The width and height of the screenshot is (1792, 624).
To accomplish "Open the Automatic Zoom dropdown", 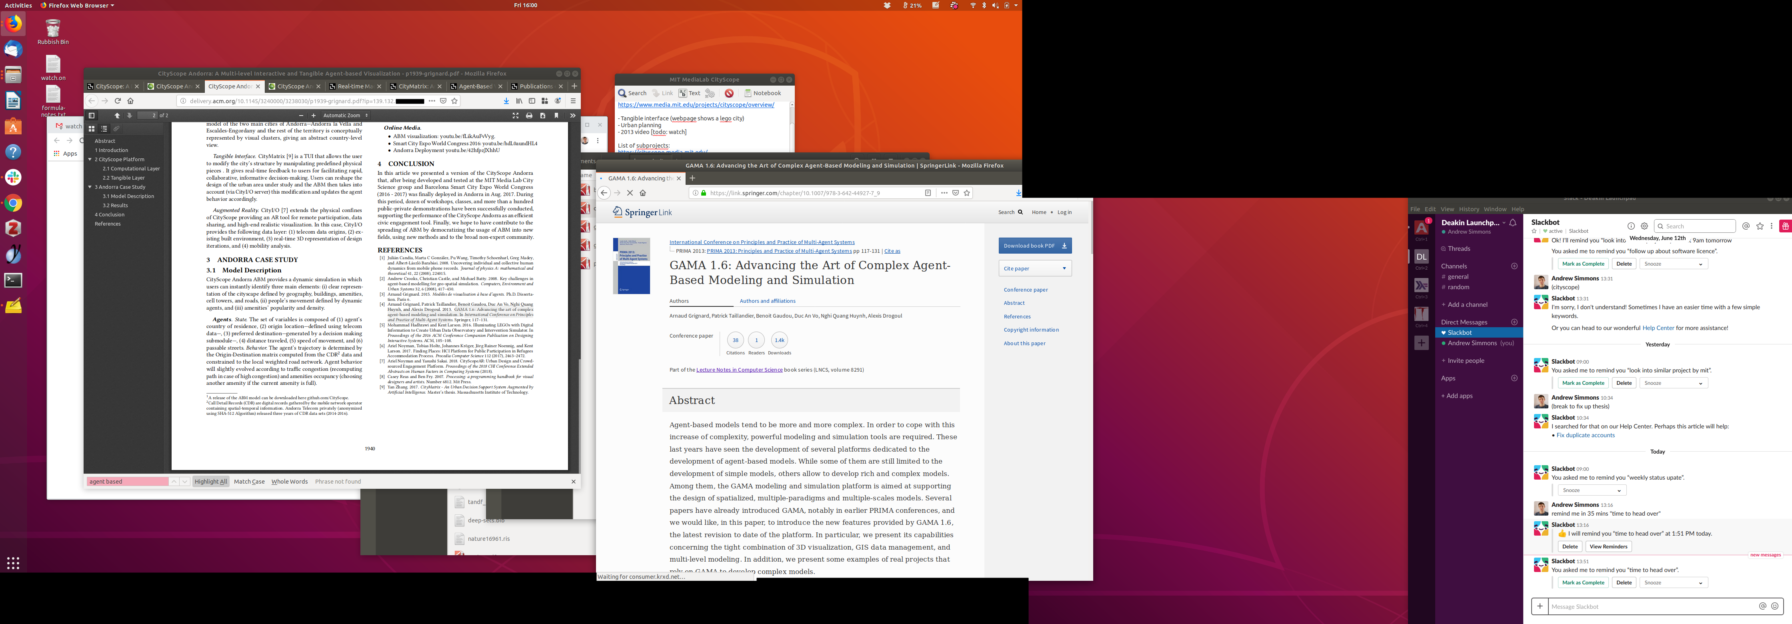I will point(345,116).
